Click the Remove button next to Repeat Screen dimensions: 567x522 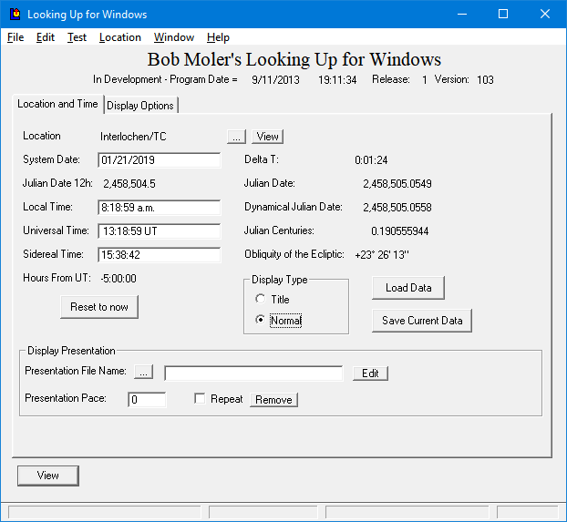(273, 400)
